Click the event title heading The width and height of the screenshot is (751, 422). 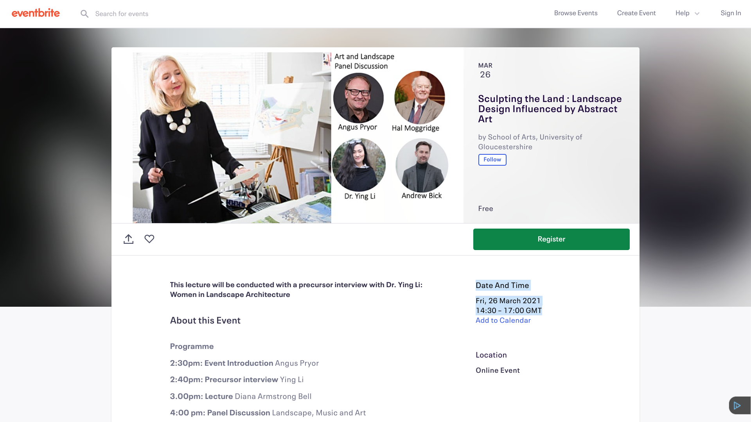coord(550,109)
